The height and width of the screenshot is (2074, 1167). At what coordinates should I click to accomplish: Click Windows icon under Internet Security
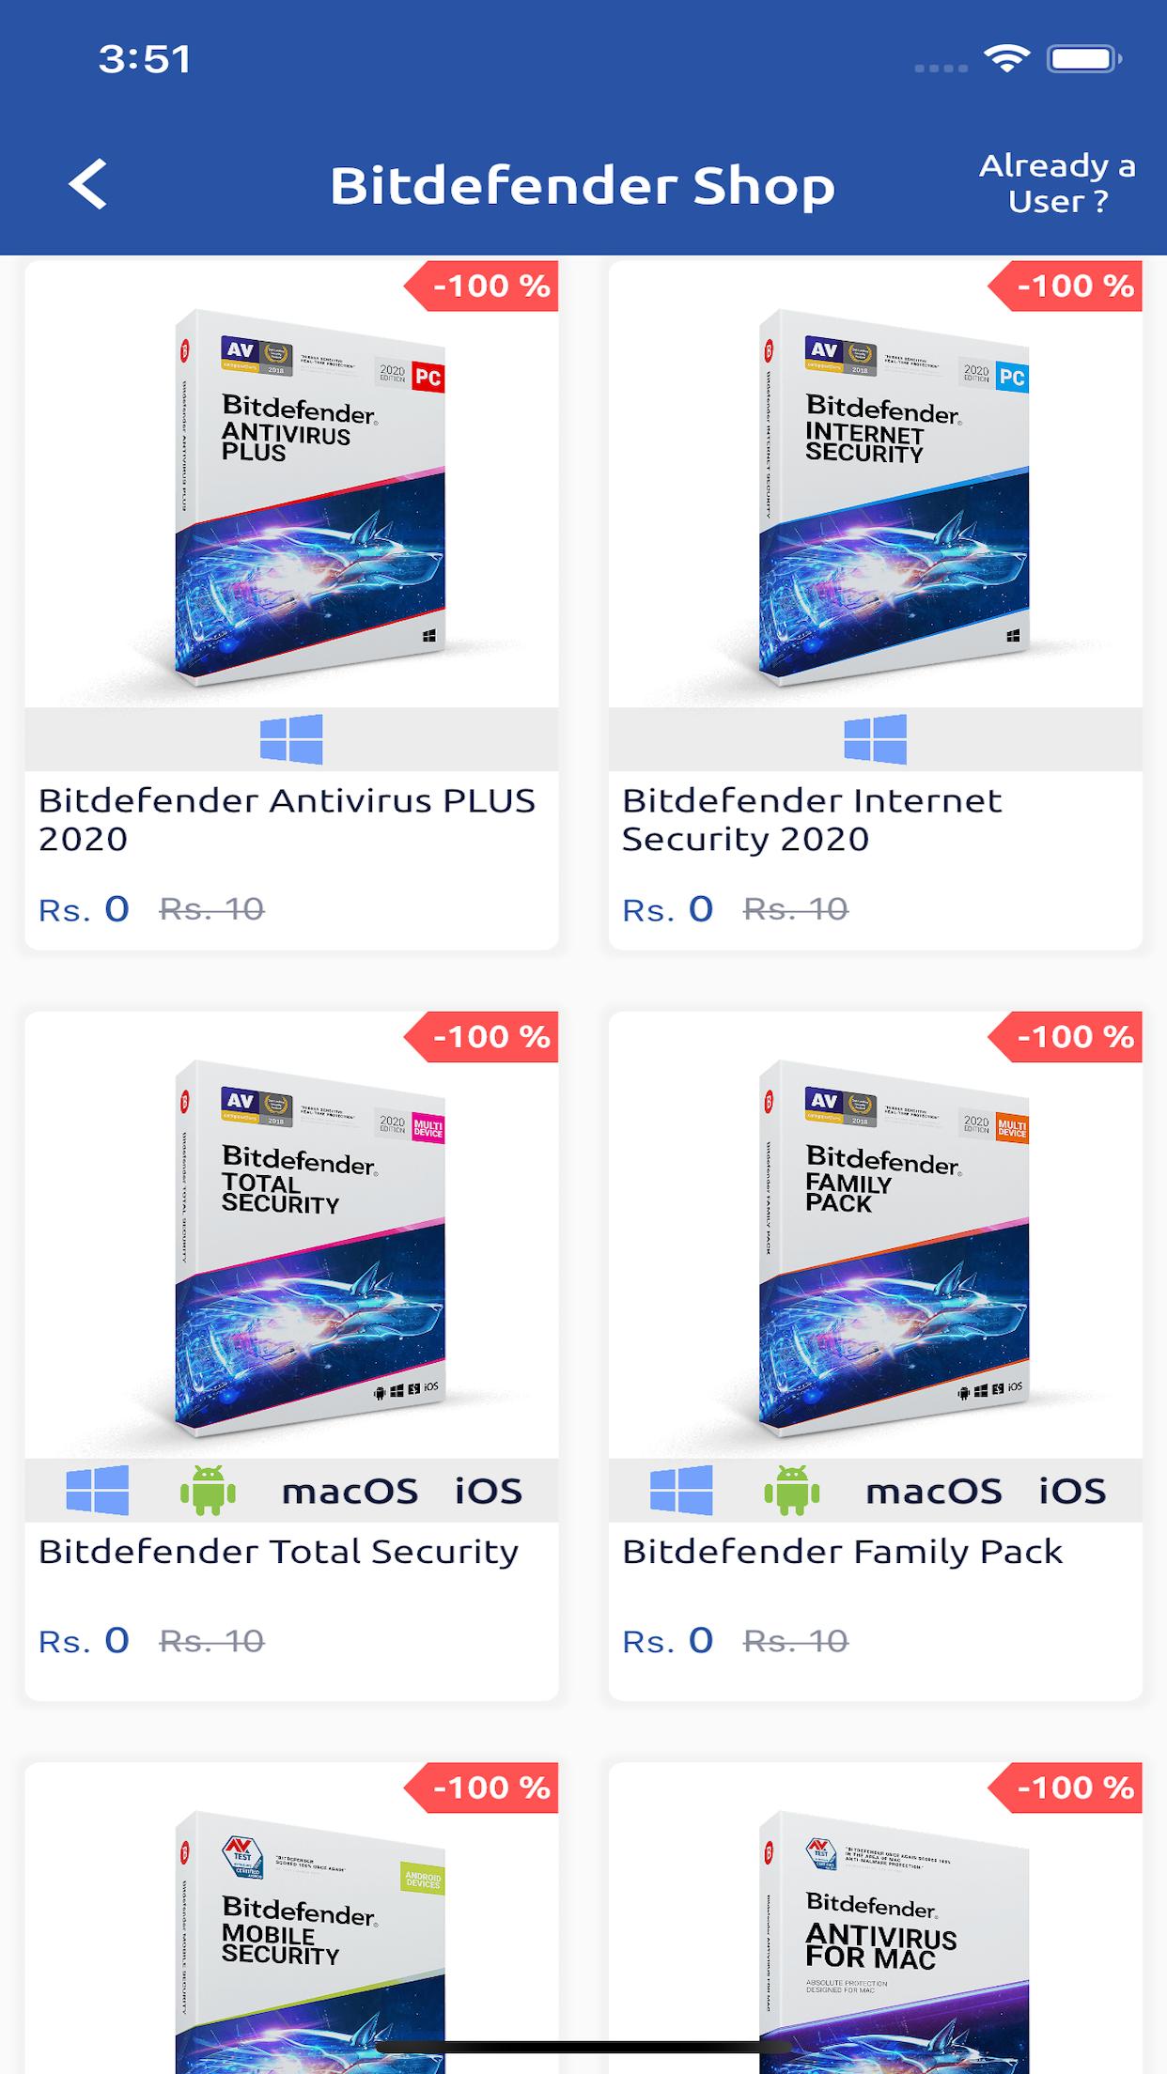point(875,739)
